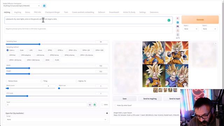Click the Width slider

[57, 68]
